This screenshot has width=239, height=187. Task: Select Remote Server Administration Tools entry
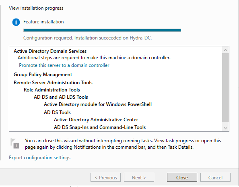click(53, 83)
